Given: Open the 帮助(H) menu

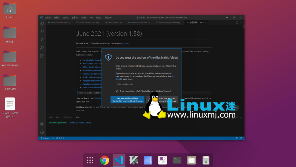Looking at the screenshot, I should (108, 18).
